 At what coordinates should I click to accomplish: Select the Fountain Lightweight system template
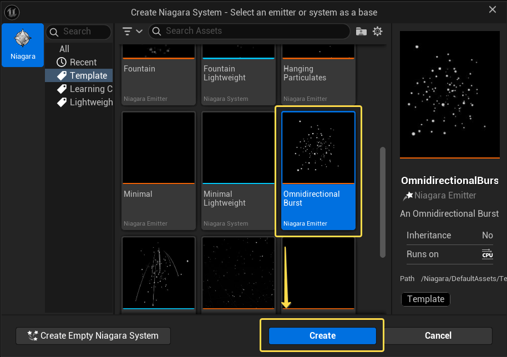[x=239, y=74]
